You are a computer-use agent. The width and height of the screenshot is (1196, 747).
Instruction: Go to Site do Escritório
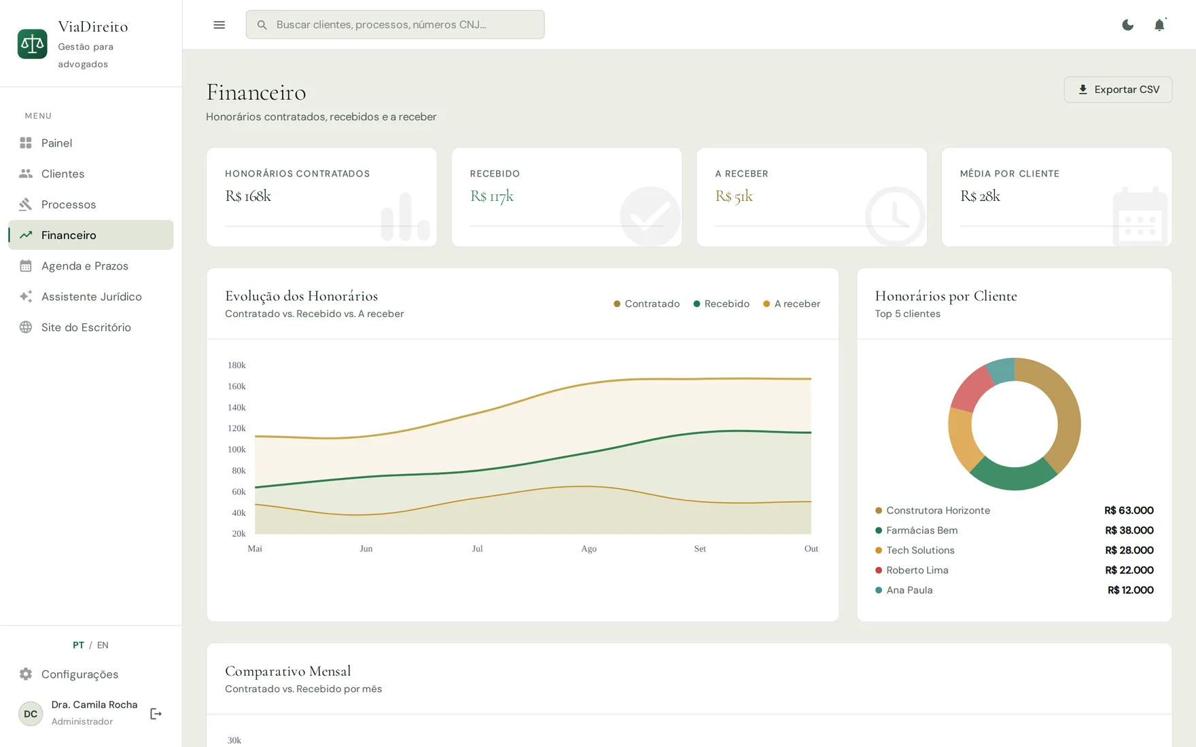pyautogui.click(x=91, y=327)
